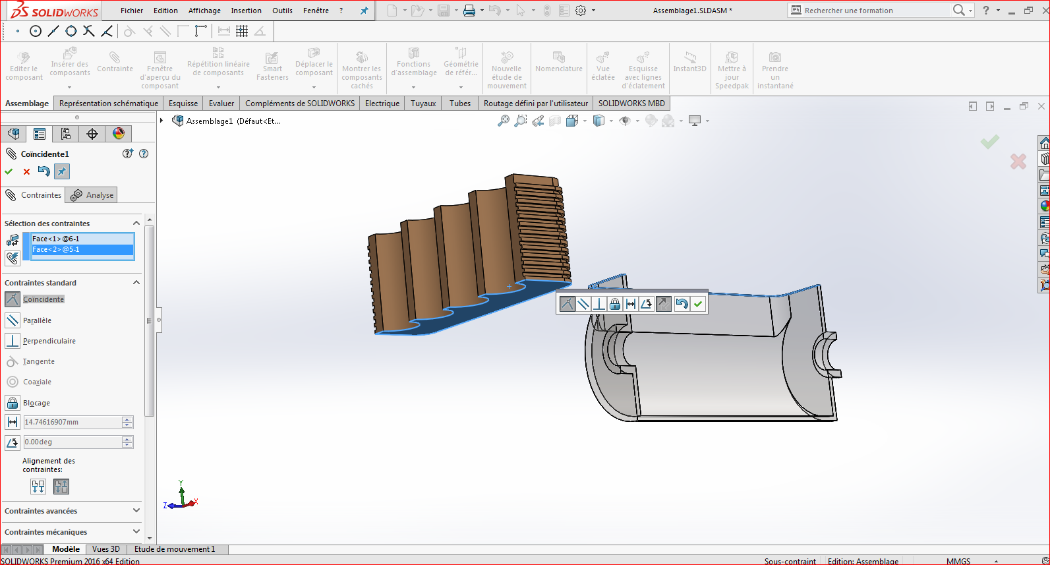
Task: Open the DisplayManager color ball tab
Action: [119, 134]
